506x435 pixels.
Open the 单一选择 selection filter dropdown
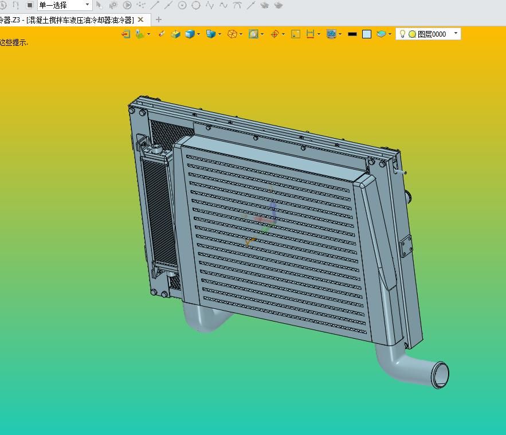[65, 5]
